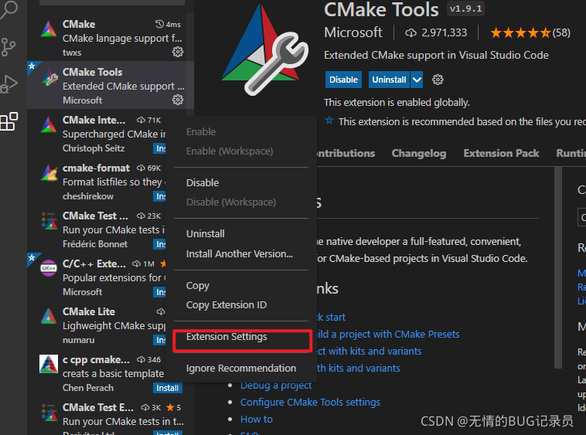Viewport: 586px width, 435px height.
Task: Select CMake Tools extension in list
Action: click(111, 85)
